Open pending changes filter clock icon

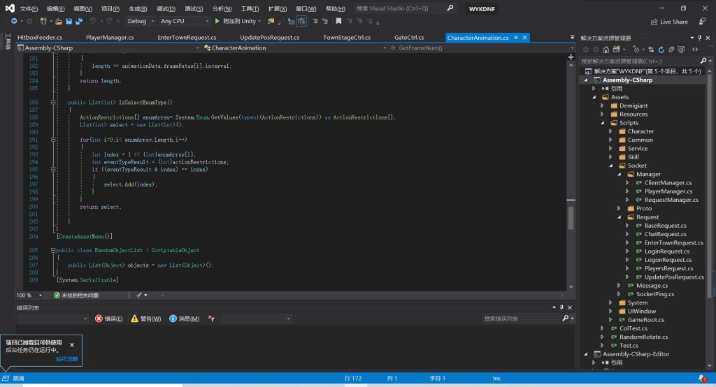pyautogui.click(x=636, y=50)
